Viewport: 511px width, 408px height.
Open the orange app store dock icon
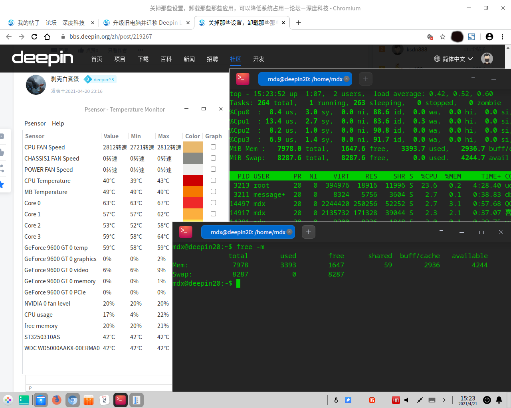pyautogui.click(x=89, y=400)
